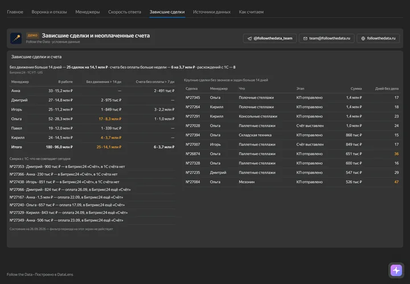Click the Дней без дела column header

tap(387, 89)
